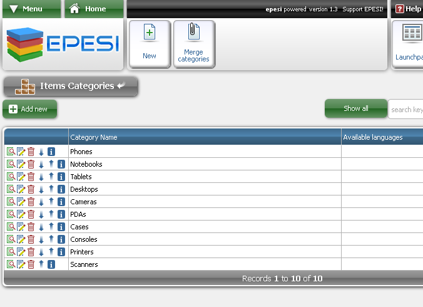Show info for PDAs category

coord(61,214)
